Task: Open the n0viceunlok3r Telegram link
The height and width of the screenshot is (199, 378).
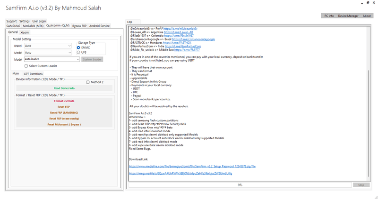Action: (x=180, y=29)
